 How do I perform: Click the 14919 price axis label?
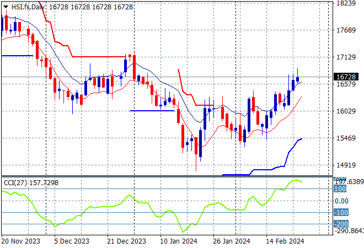tap(345, 165)
